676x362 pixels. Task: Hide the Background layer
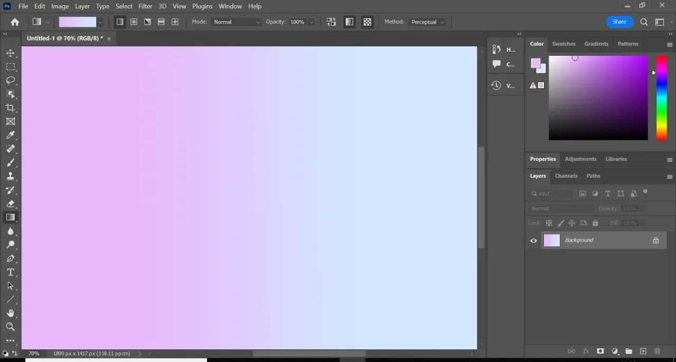click(x=533, y=240)
